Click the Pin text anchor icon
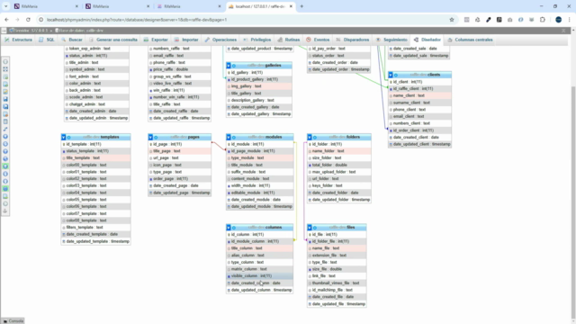576x324 pixels. [x=5, y=211]
